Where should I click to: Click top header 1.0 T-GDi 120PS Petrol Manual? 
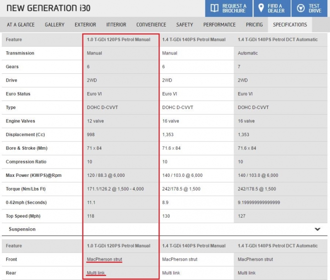click(119, 39)
